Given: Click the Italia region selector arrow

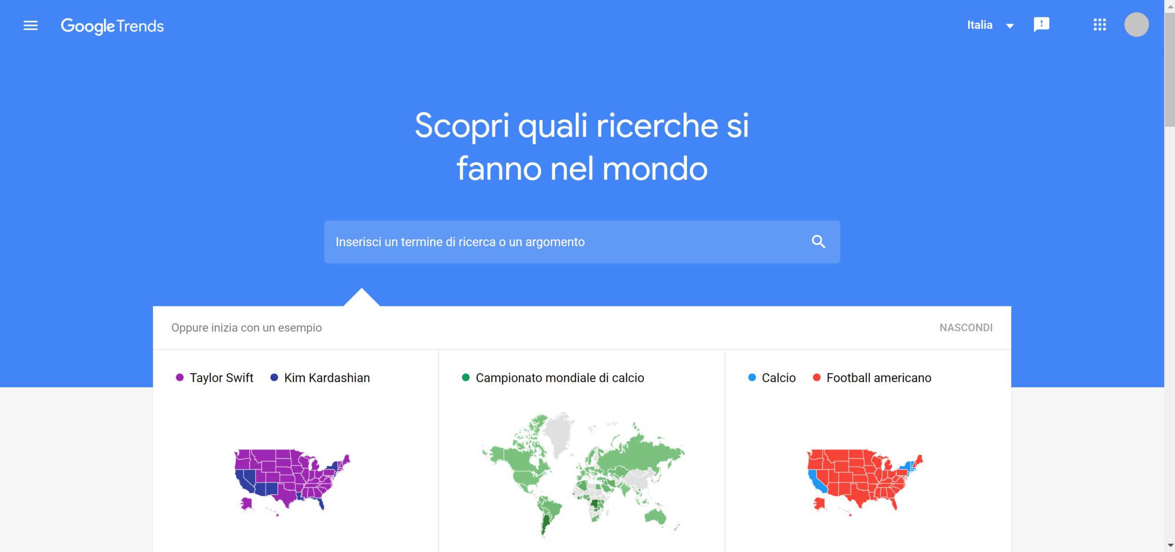Looking at the screenshot, I should click(1009, 25).
